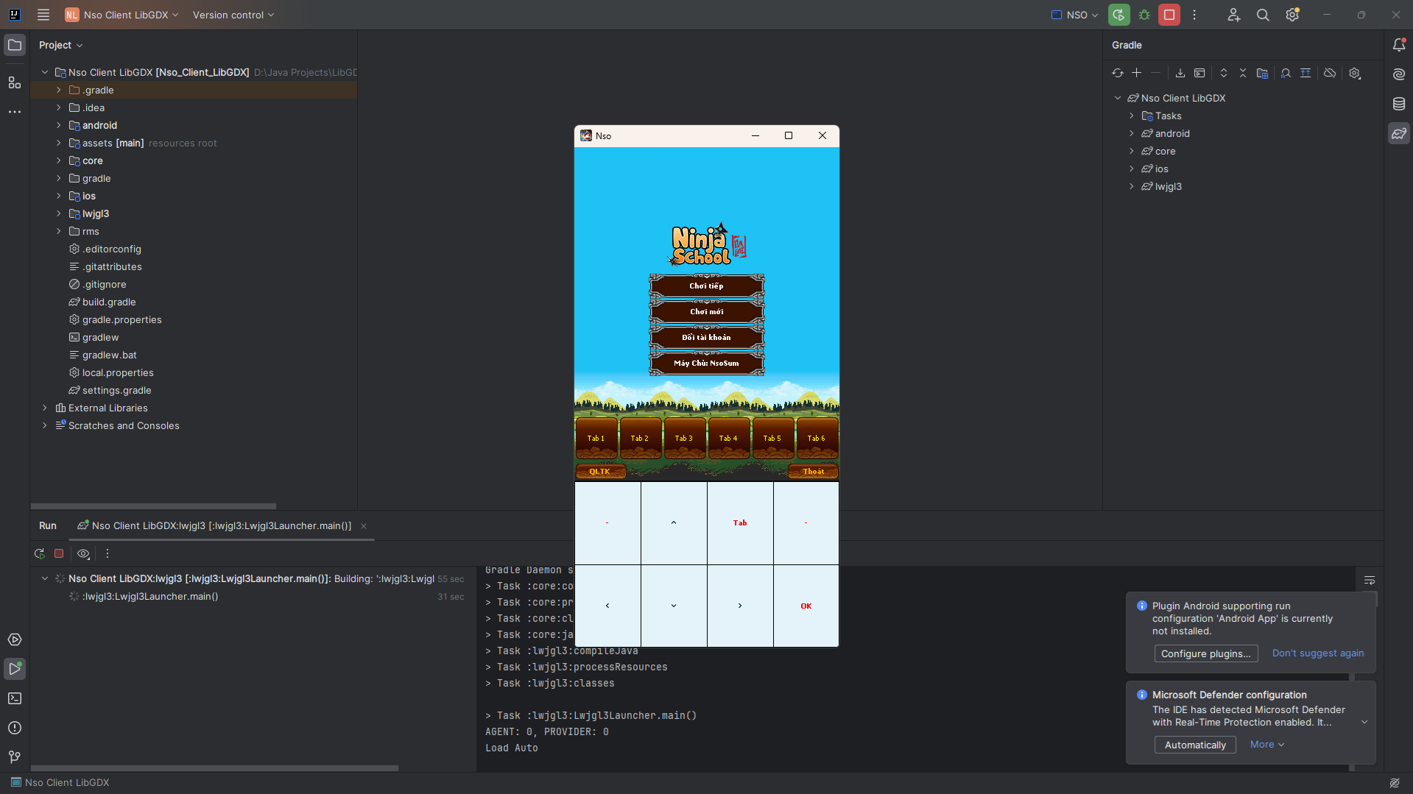The height and width of the screenshot is (794, 1413).
Task: Open the Services tool window
Action: (15, 639)
